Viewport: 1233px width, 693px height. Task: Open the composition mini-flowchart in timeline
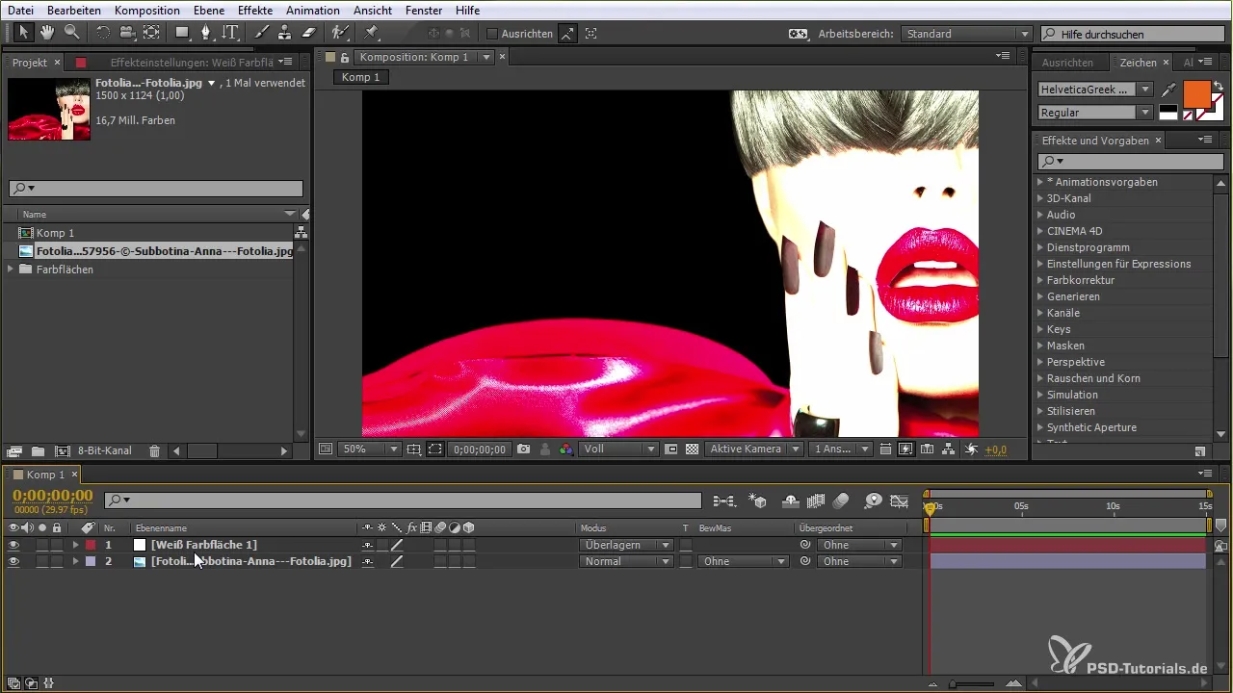[723, 500]
